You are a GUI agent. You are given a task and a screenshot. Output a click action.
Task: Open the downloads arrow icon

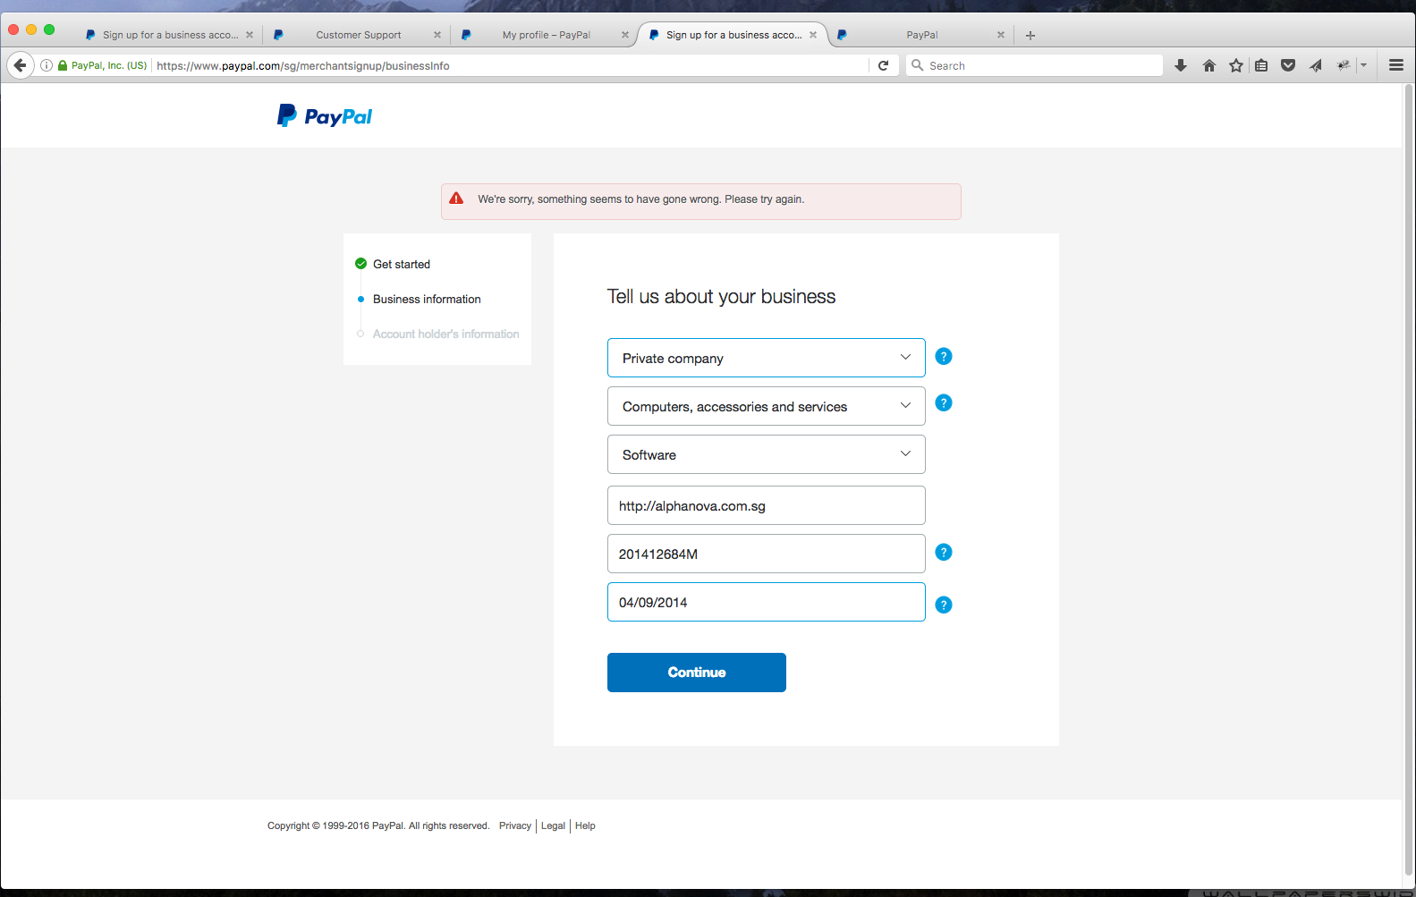[x=1181, y=65]
